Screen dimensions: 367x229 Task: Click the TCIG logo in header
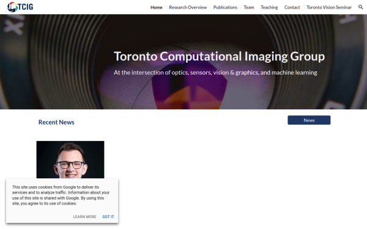coord(20,7)
